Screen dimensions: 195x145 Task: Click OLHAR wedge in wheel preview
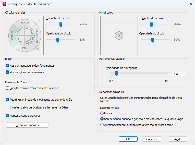click(20, 40)
